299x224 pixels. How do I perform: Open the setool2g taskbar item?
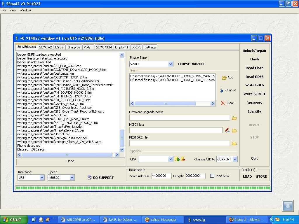205,220
